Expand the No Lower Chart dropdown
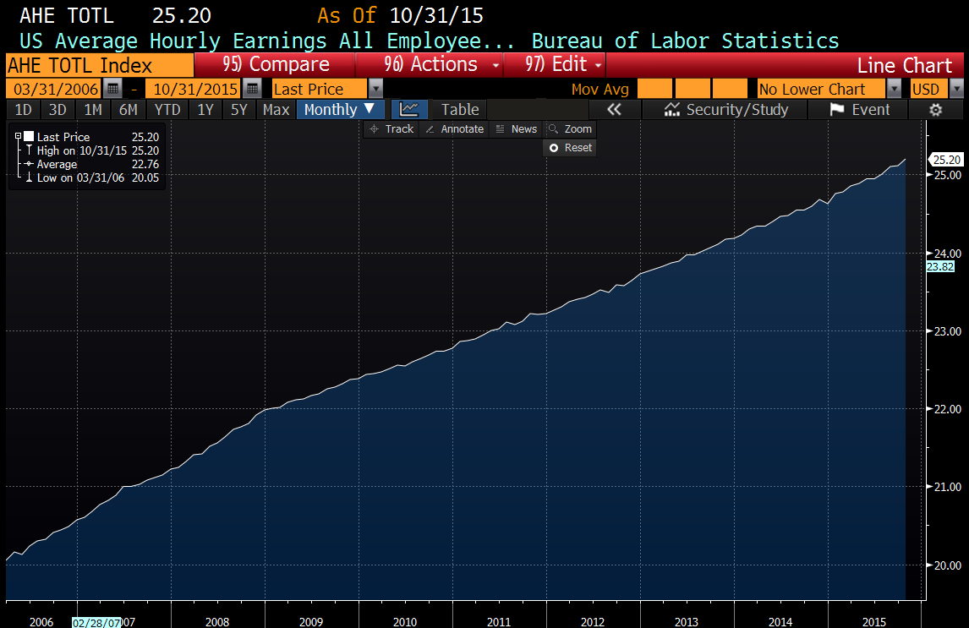The width and height of the screenshot is (969, 628). [x=894, y=89]
